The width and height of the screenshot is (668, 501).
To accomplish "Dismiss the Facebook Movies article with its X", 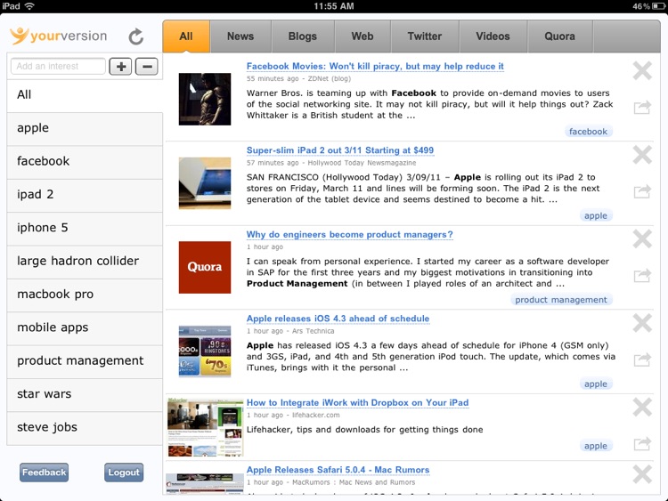I will tap(642, 70).
